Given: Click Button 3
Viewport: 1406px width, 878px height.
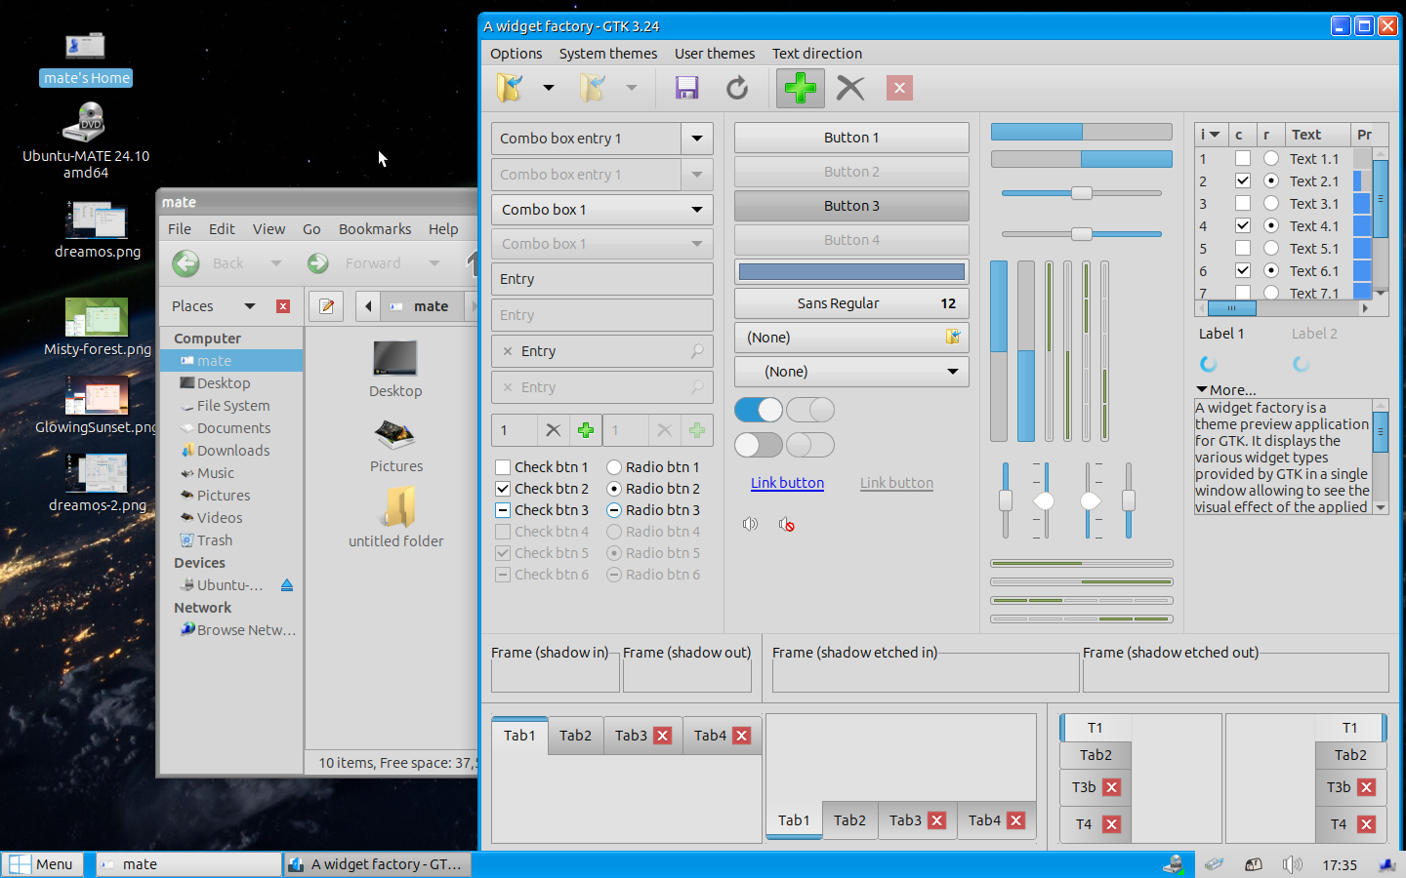Looking at the screenshot, I should point(851,206).
